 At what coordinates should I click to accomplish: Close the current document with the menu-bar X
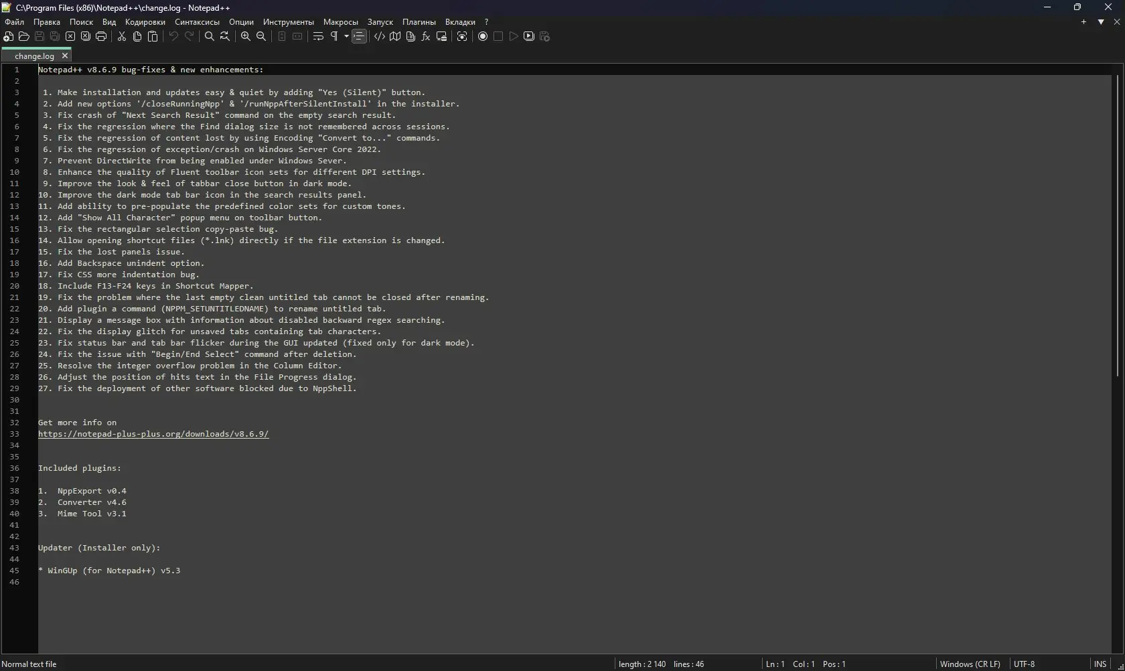pyautogui.click(x=1117, y=22)
